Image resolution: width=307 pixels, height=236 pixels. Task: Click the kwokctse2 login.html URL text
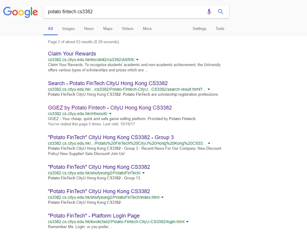coord(116,222)
